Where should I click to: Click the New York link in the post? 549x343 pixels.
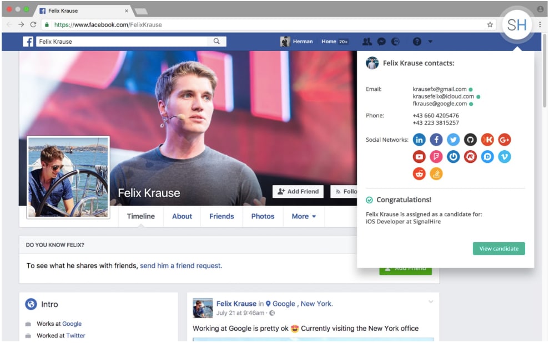[x=317, y=304]
